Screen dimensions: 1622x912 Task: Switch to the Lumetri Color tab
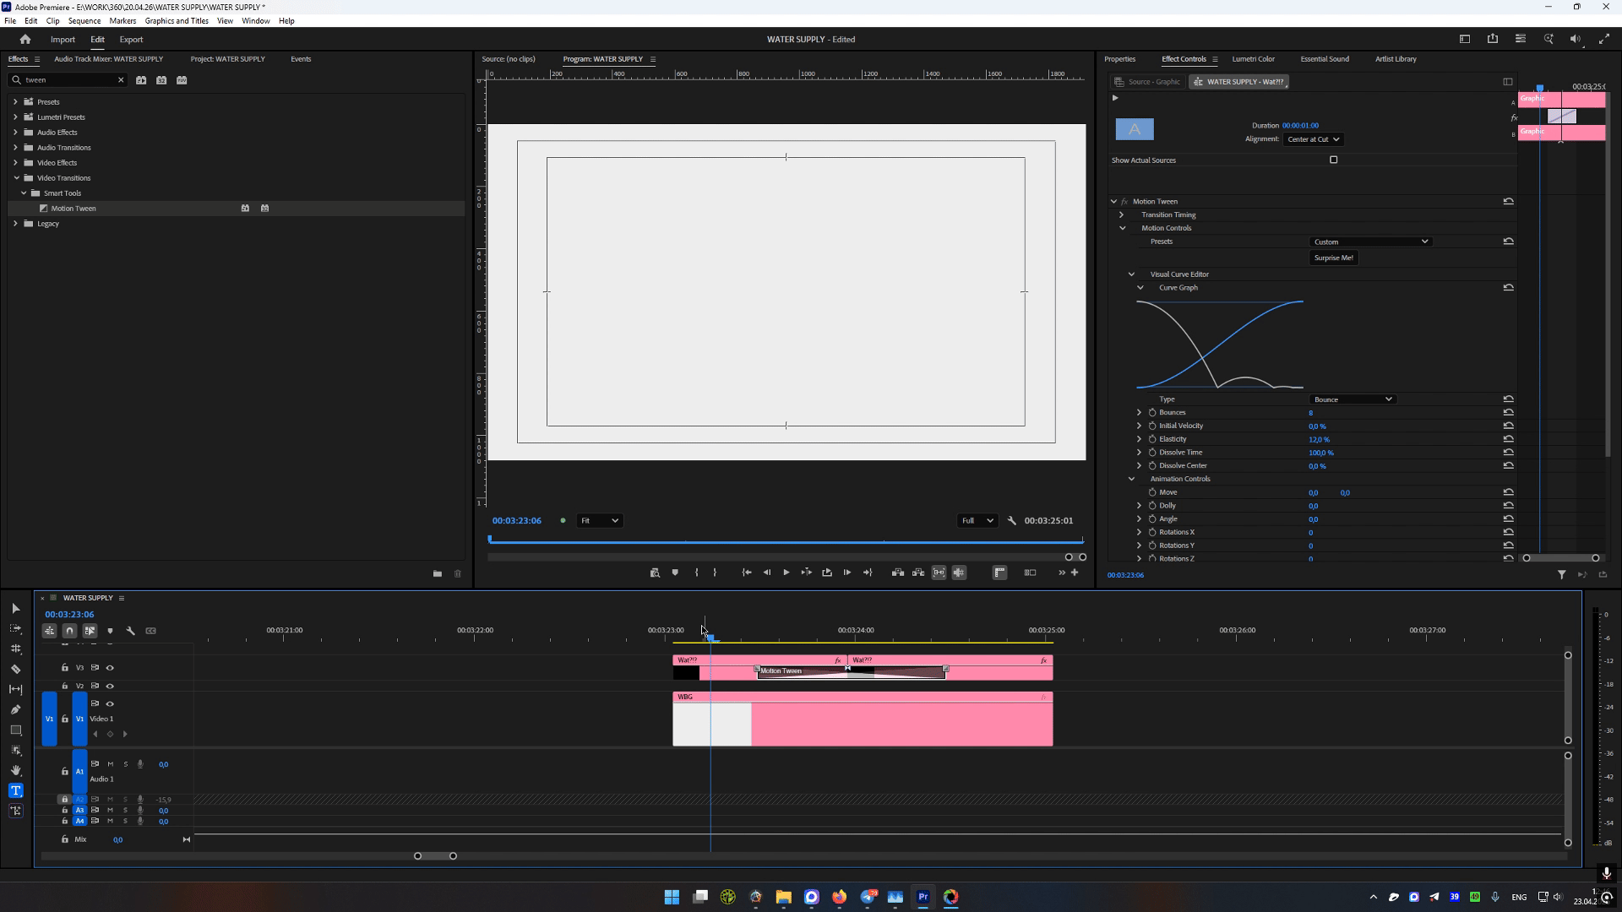click(x=1253, y=59)
